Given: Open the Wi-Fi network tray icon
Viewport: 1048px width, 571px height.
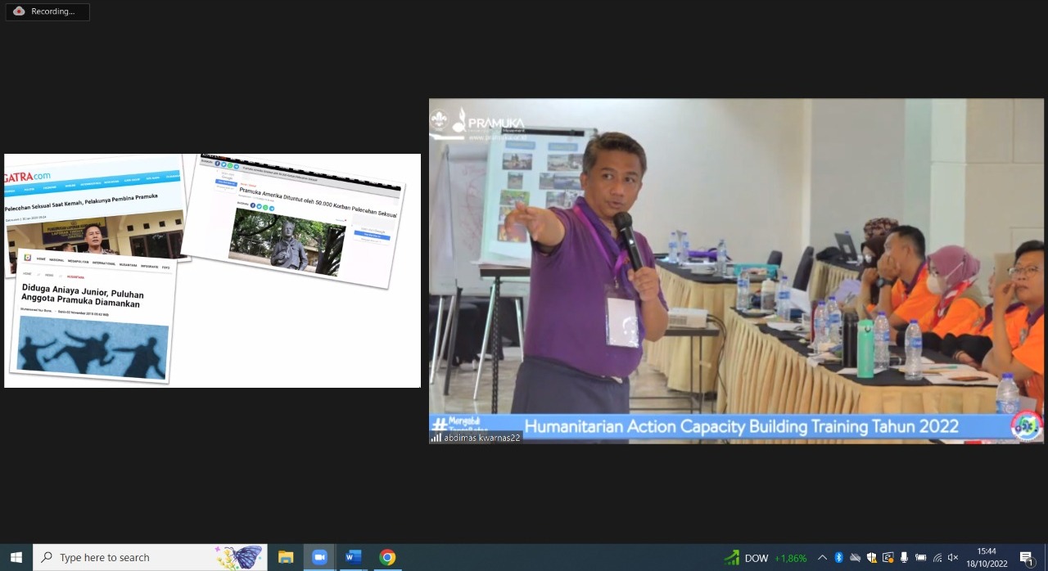Looking at the screenshot, I should tap(937, 558).
